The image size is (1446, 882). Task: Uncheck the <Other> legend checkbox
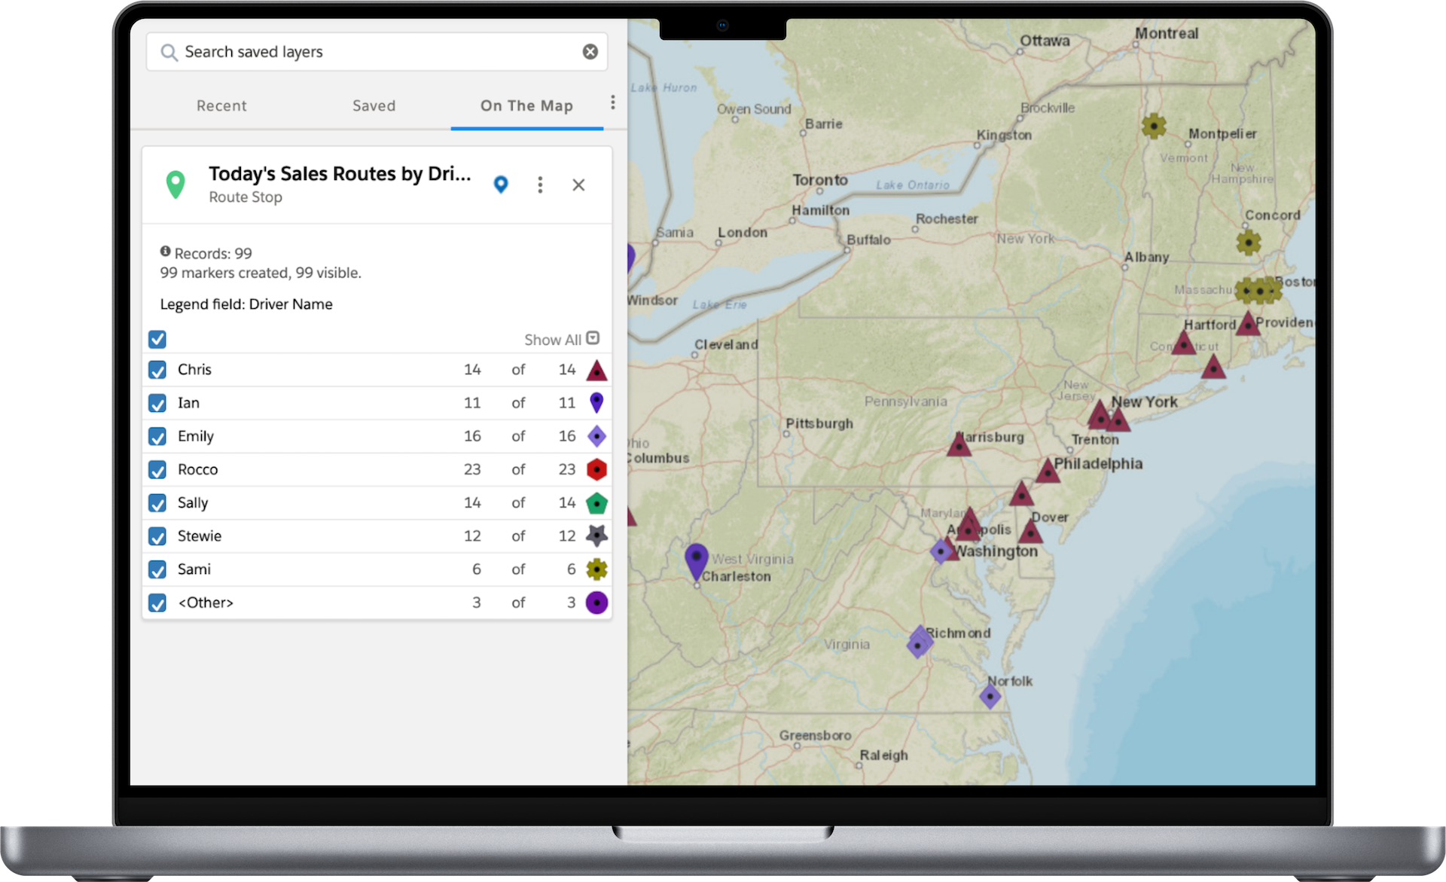[157, 603]
